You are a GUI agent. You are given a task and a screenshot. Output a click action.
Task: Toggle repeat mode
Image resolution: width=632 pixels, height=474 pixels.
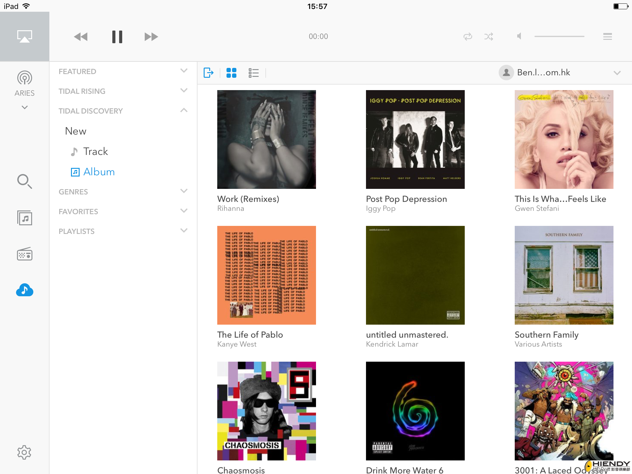468,37
